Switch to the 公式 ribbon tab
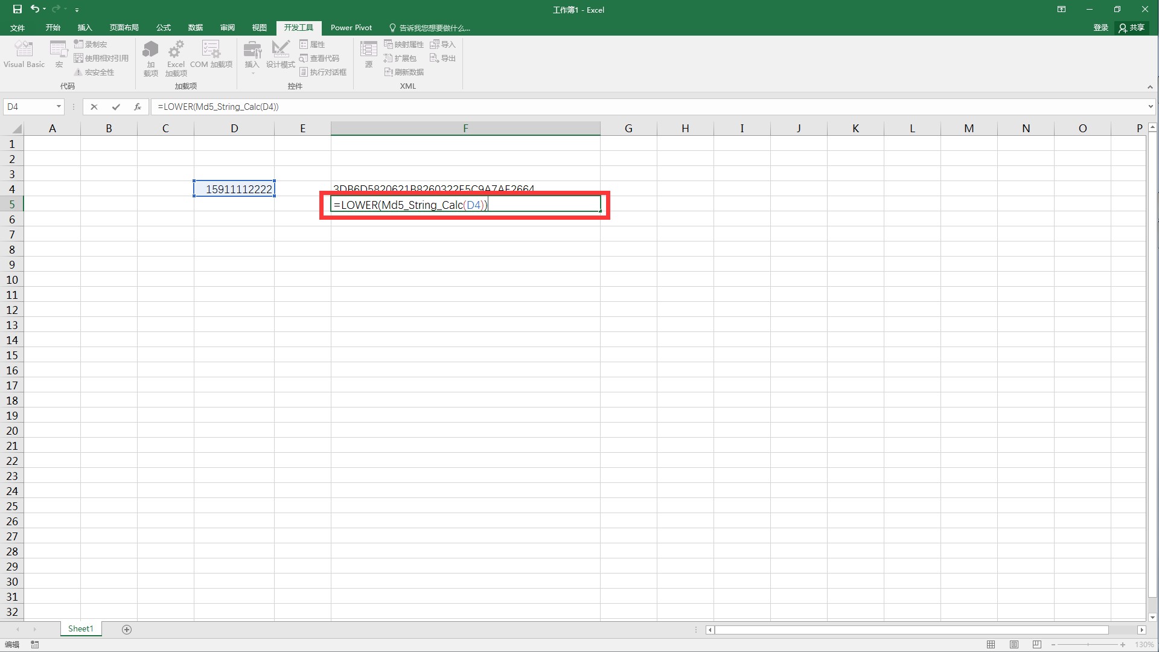The width and height of the screenshot is (1159, 652). pyautogui.click(x=163, y=28)
